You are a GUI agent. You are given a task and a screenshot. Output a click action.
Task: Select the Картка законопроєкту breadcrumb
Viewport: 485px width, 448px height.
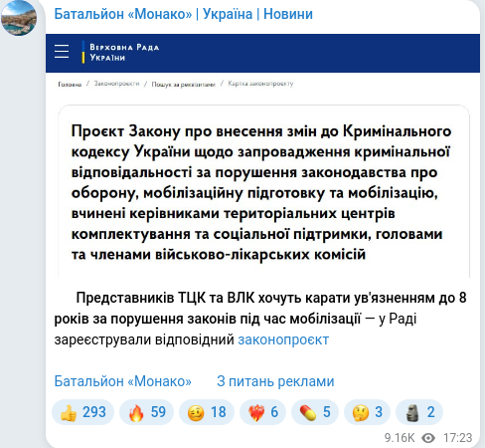tap(260, 84)
